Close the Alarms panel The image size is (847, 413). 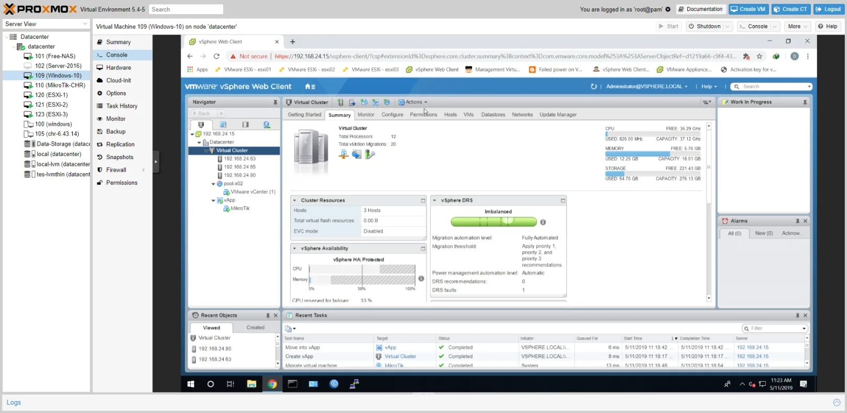pyautogui.click(x=805, y=221)
